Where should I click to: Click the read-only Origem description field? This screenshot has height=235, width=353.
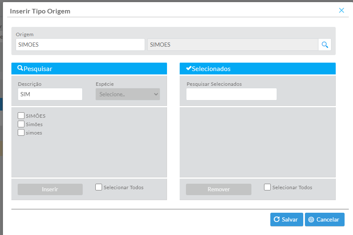click(232, 45)
